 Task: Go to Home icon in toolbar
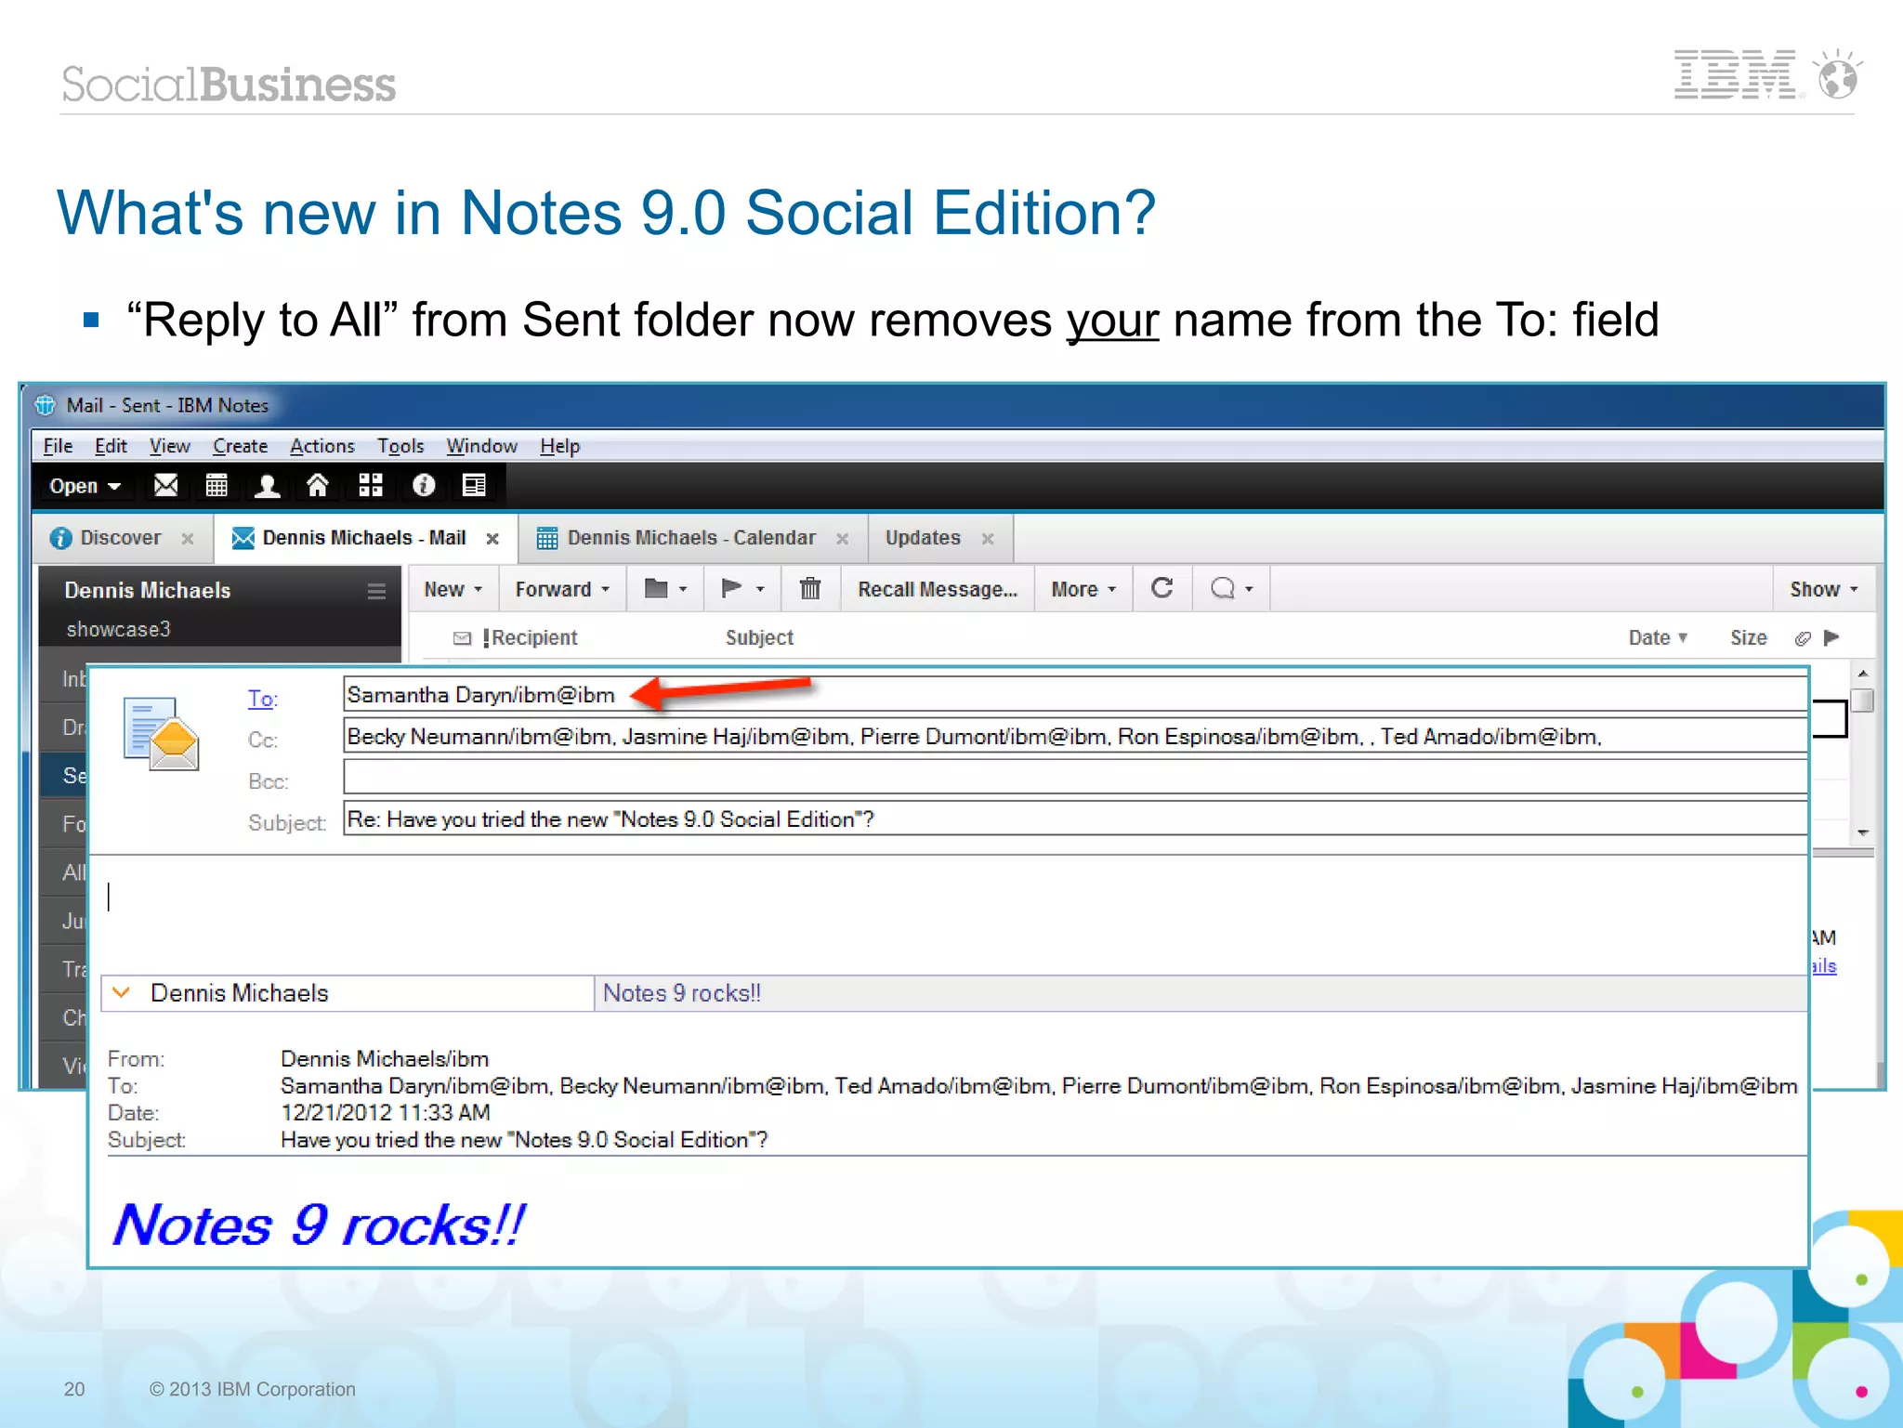pyautogui.click(x=318, y=485)
